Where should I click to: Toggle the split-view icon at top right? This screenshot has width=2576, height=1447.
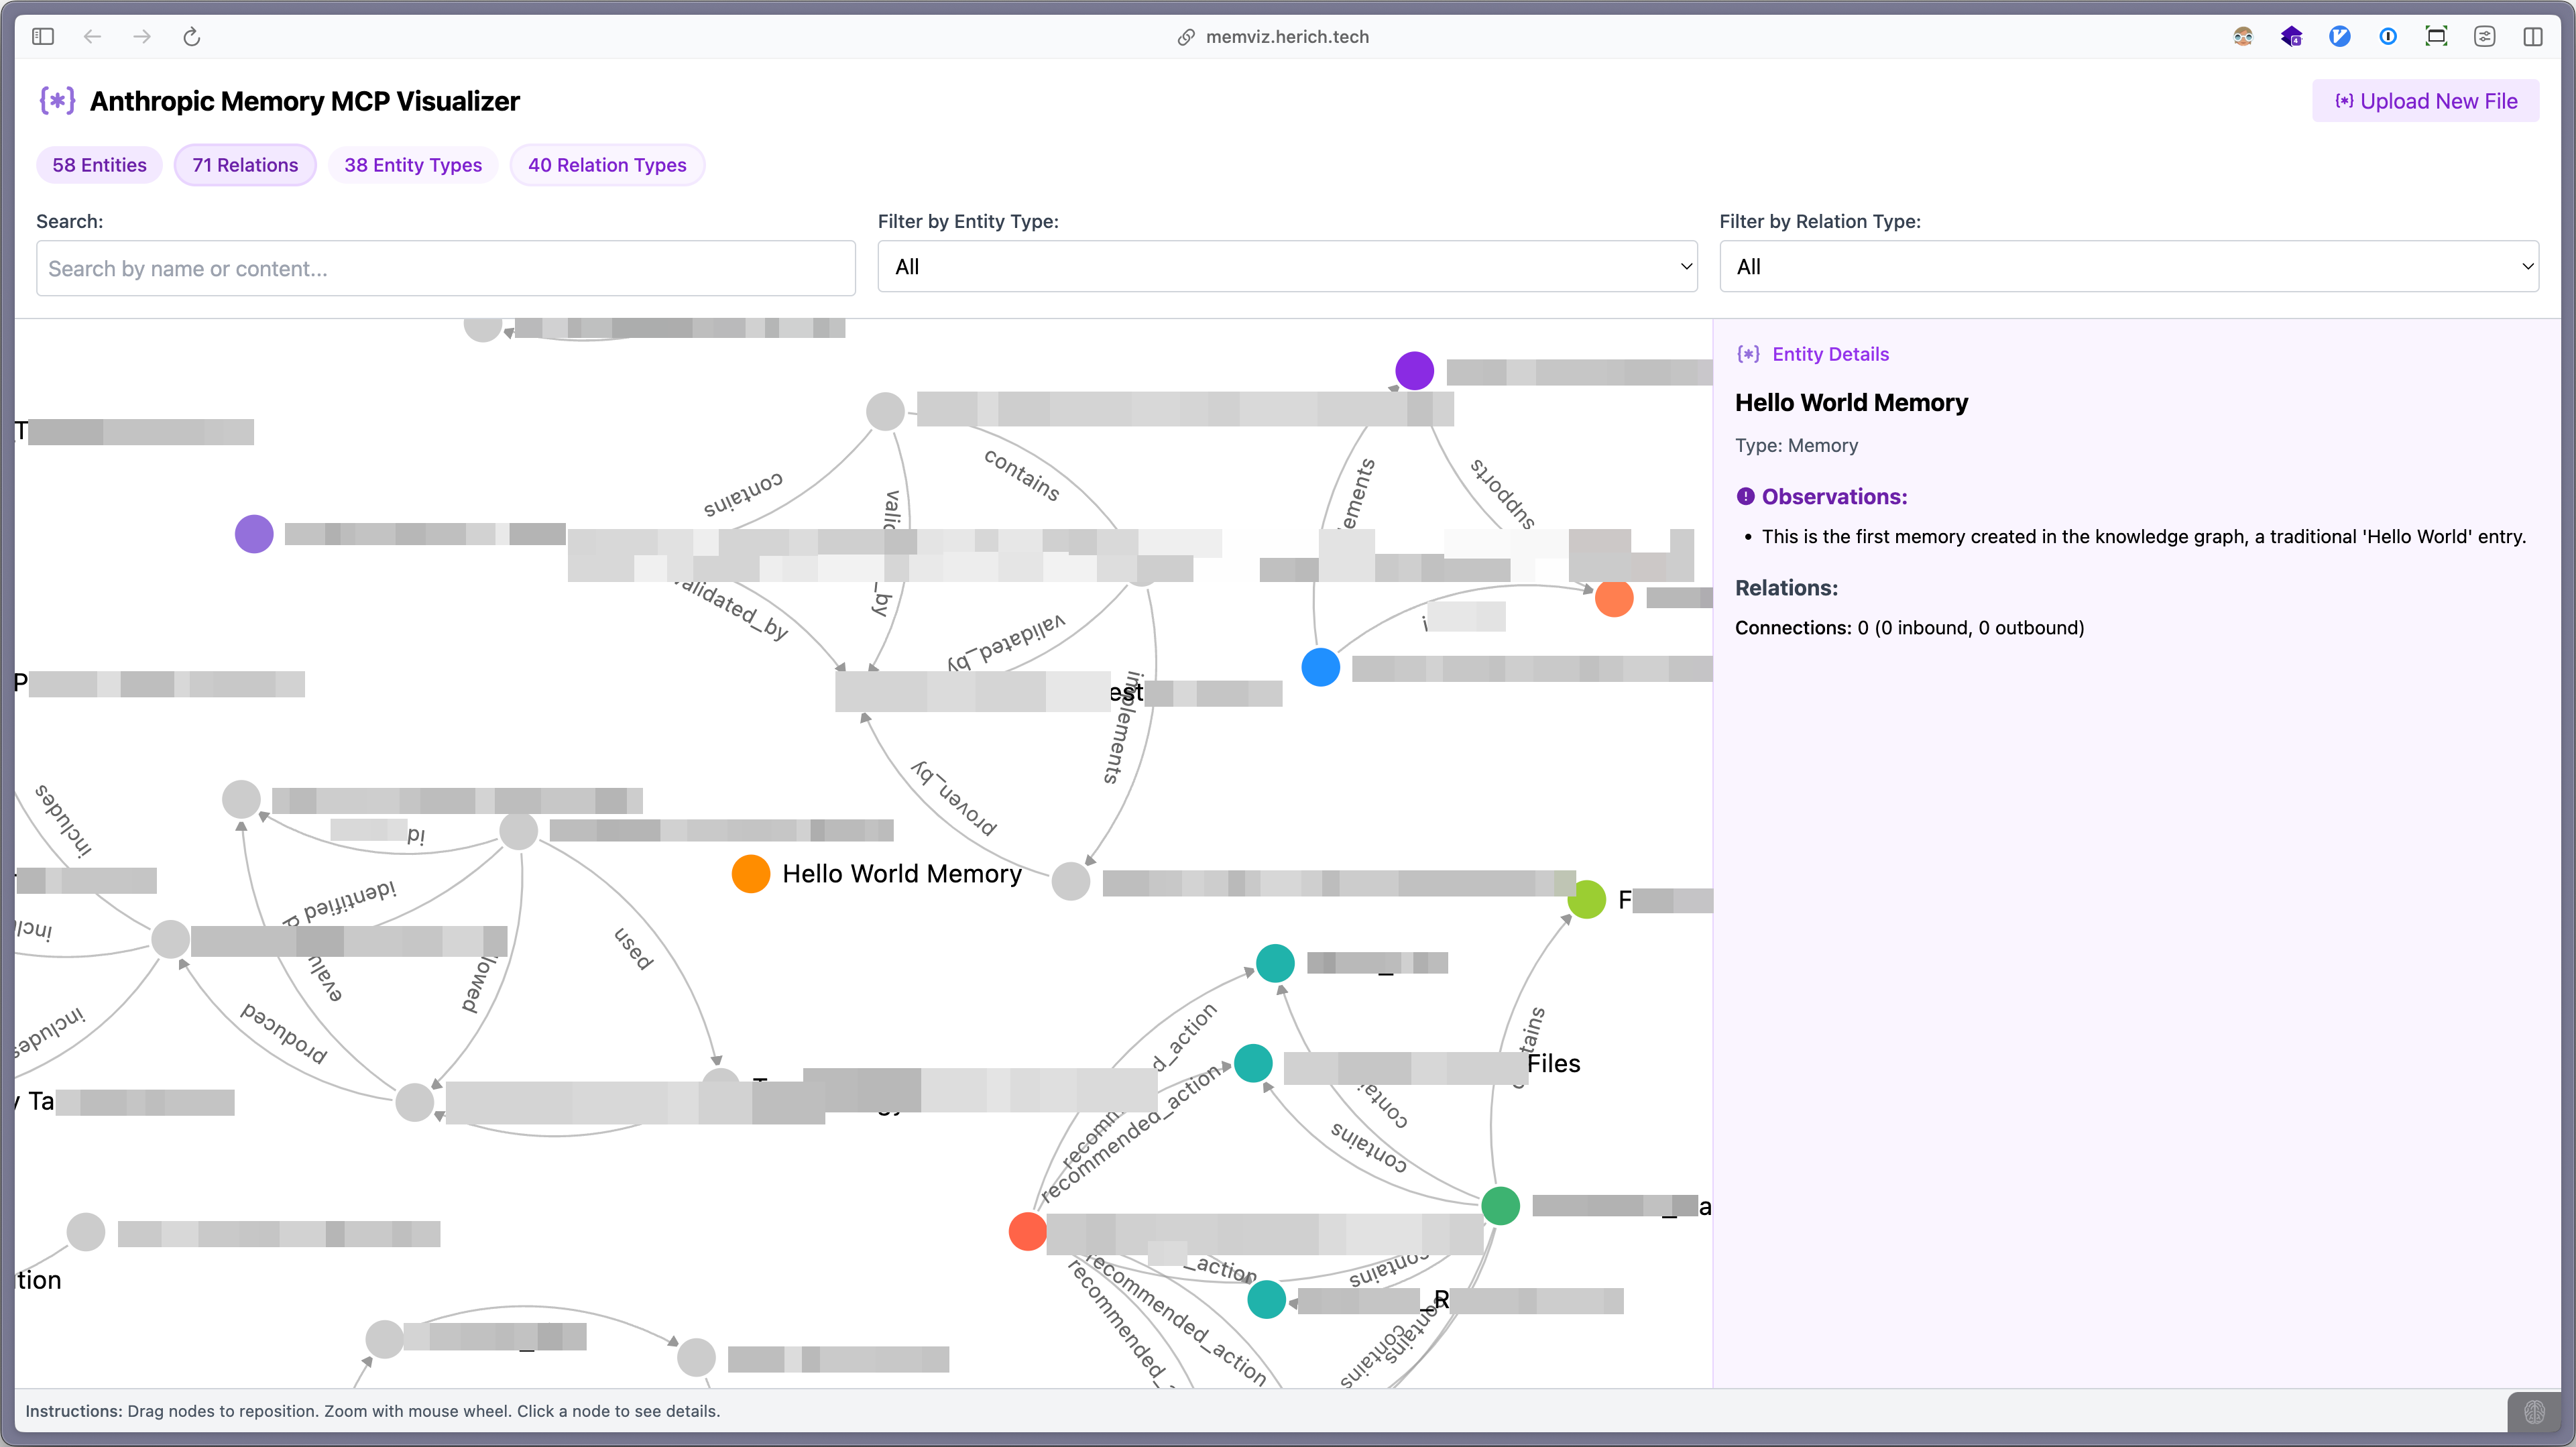pos(2535,37)
